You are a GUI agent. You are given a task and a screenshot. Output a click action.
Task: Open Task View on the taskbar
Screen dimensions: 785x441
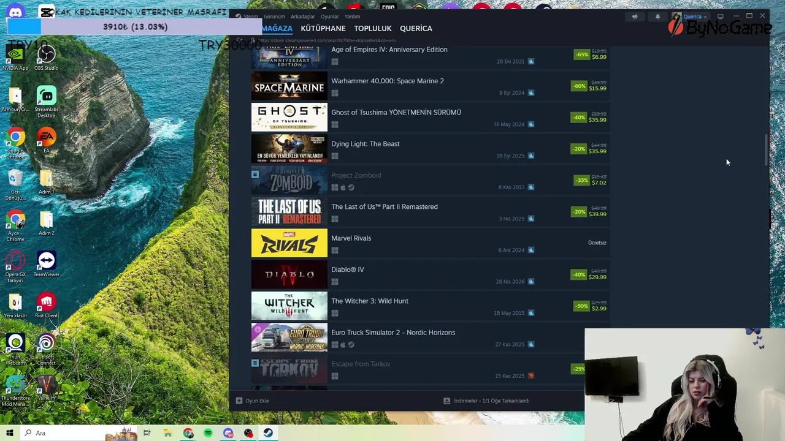coord(147,433)
